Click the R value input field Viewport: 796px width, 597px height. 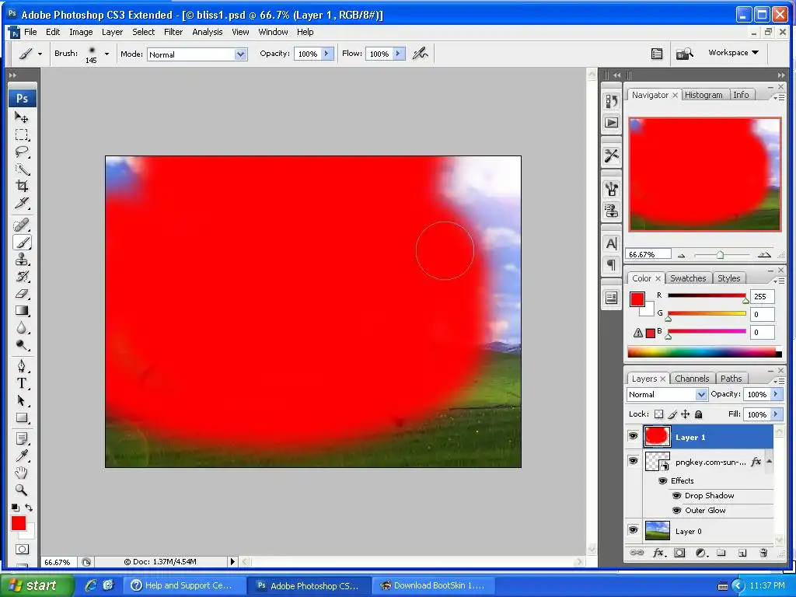[762, 296]
